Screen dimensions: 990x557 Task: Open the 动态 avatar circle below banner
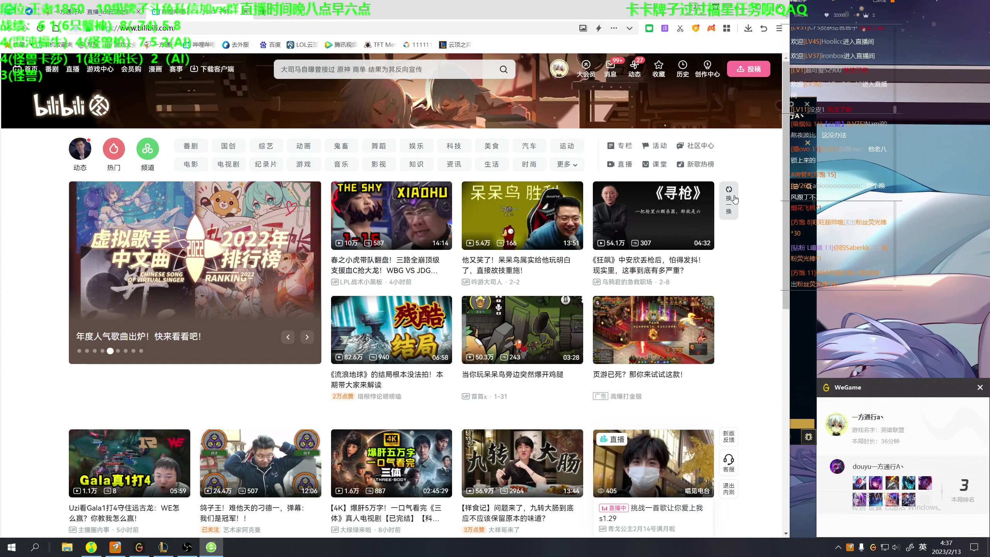click(x=80, y=149)
